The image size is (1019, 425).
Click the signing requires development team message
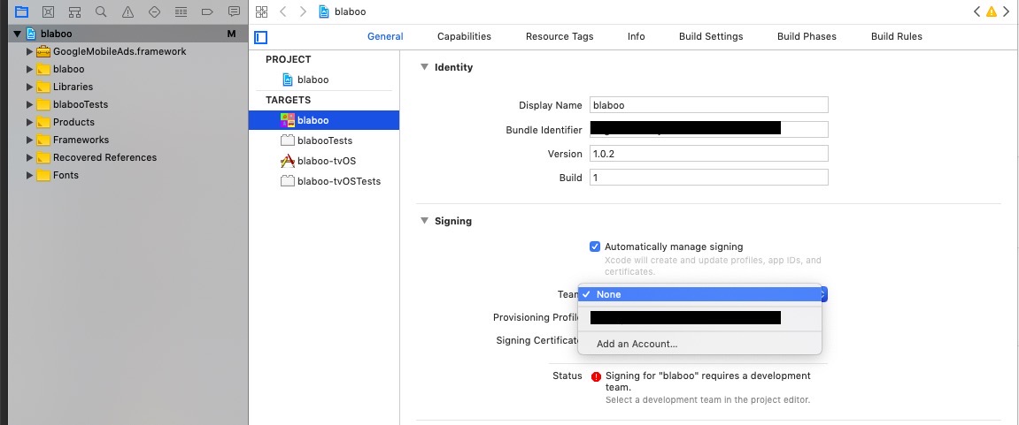[707, 382]
